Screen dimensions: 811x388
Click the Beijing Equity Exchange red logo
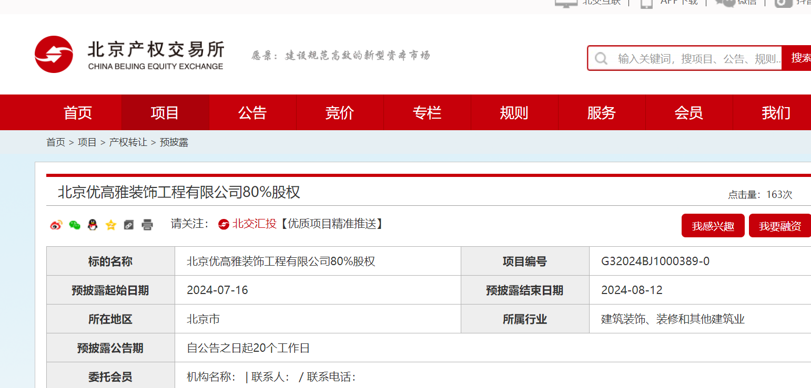click(x=54, y=55)
